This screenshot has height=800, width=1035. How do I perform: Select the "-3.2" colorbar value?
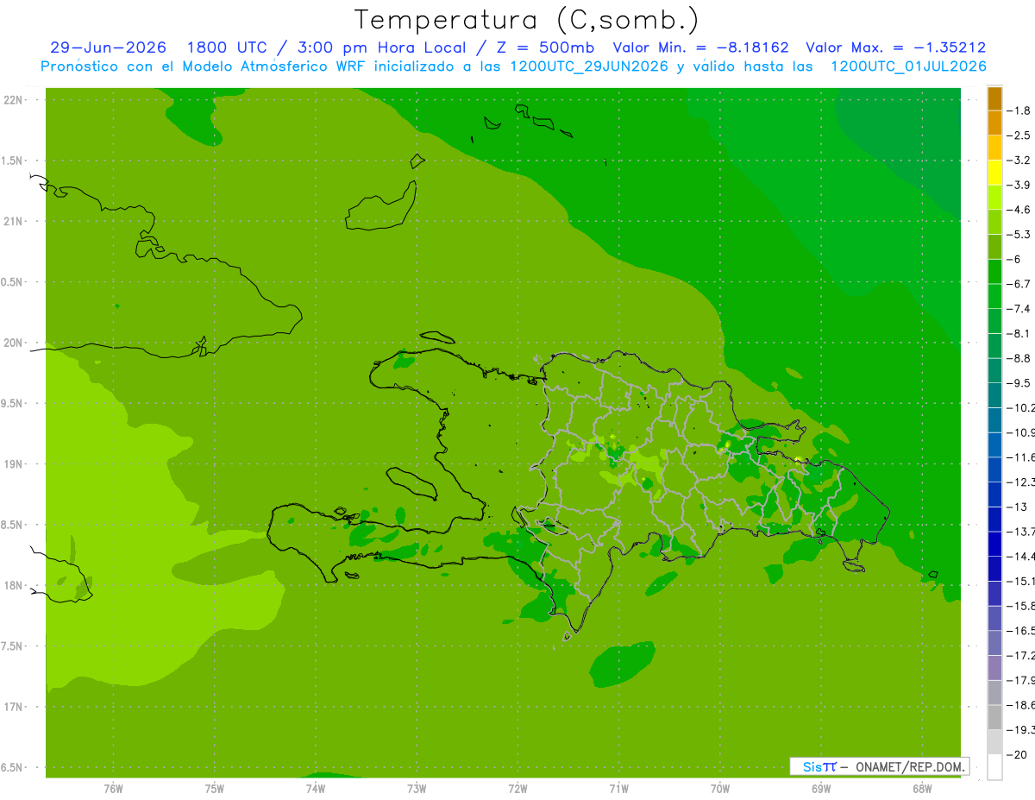tap(1020, 161)
